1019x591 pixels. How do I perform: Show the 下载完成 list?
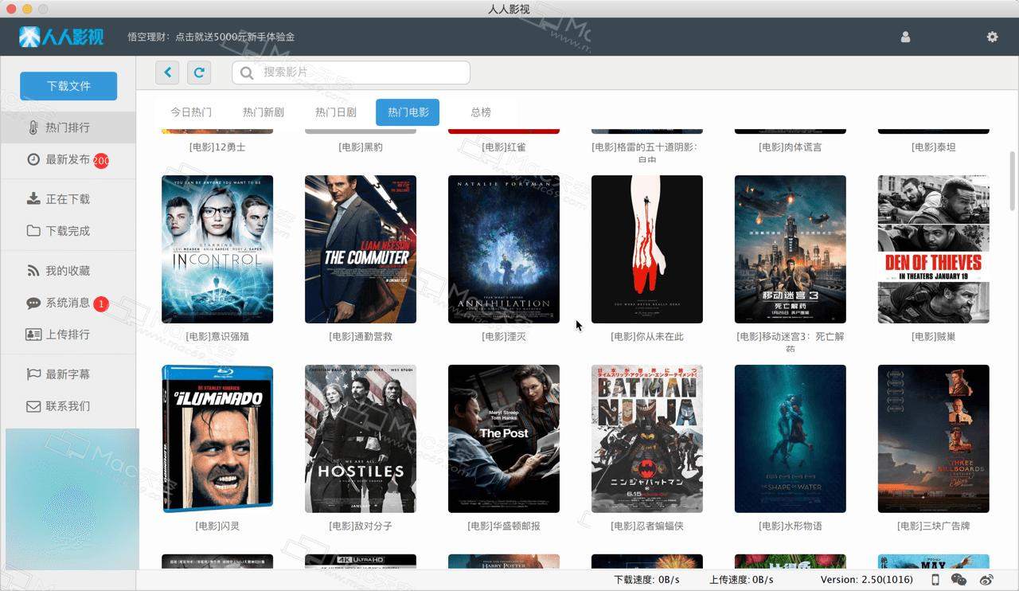[68, 231]
